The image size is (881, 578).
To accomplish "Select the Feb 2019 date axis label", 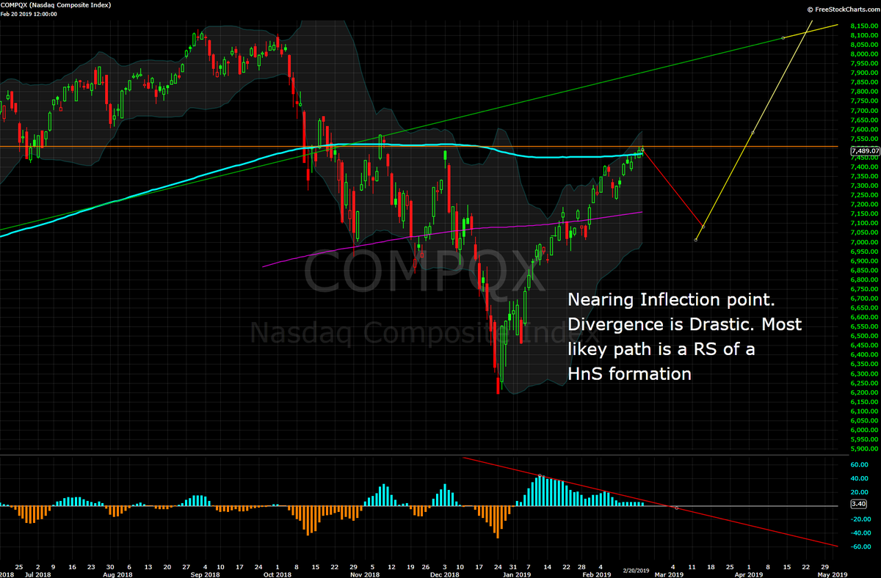I will click(x=597, y=574).
